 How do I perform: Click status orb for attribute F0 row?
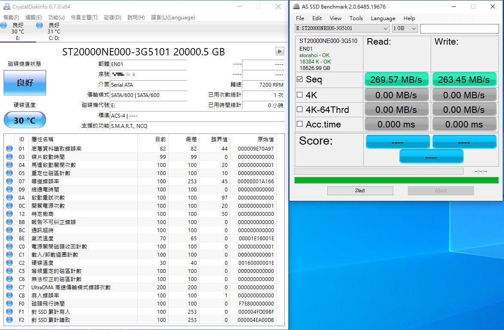click(x=9, y=303)
